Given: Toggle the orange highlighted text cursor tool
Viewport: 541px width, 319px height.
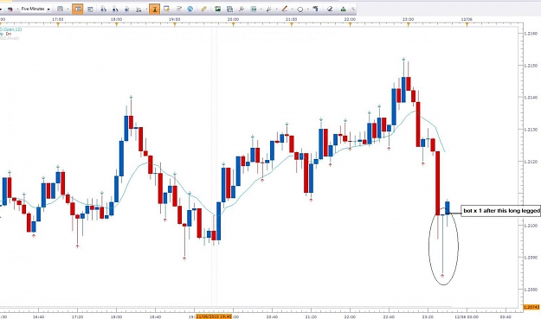Looking at the screenshot, I should point(155,9).
